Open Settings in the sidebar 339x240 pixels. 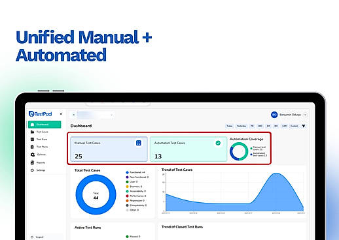41,170
